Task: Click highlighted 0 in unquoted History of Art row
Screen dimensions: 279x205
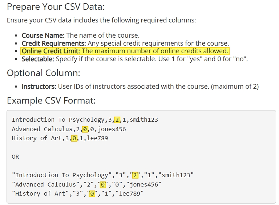Action: 74,138
